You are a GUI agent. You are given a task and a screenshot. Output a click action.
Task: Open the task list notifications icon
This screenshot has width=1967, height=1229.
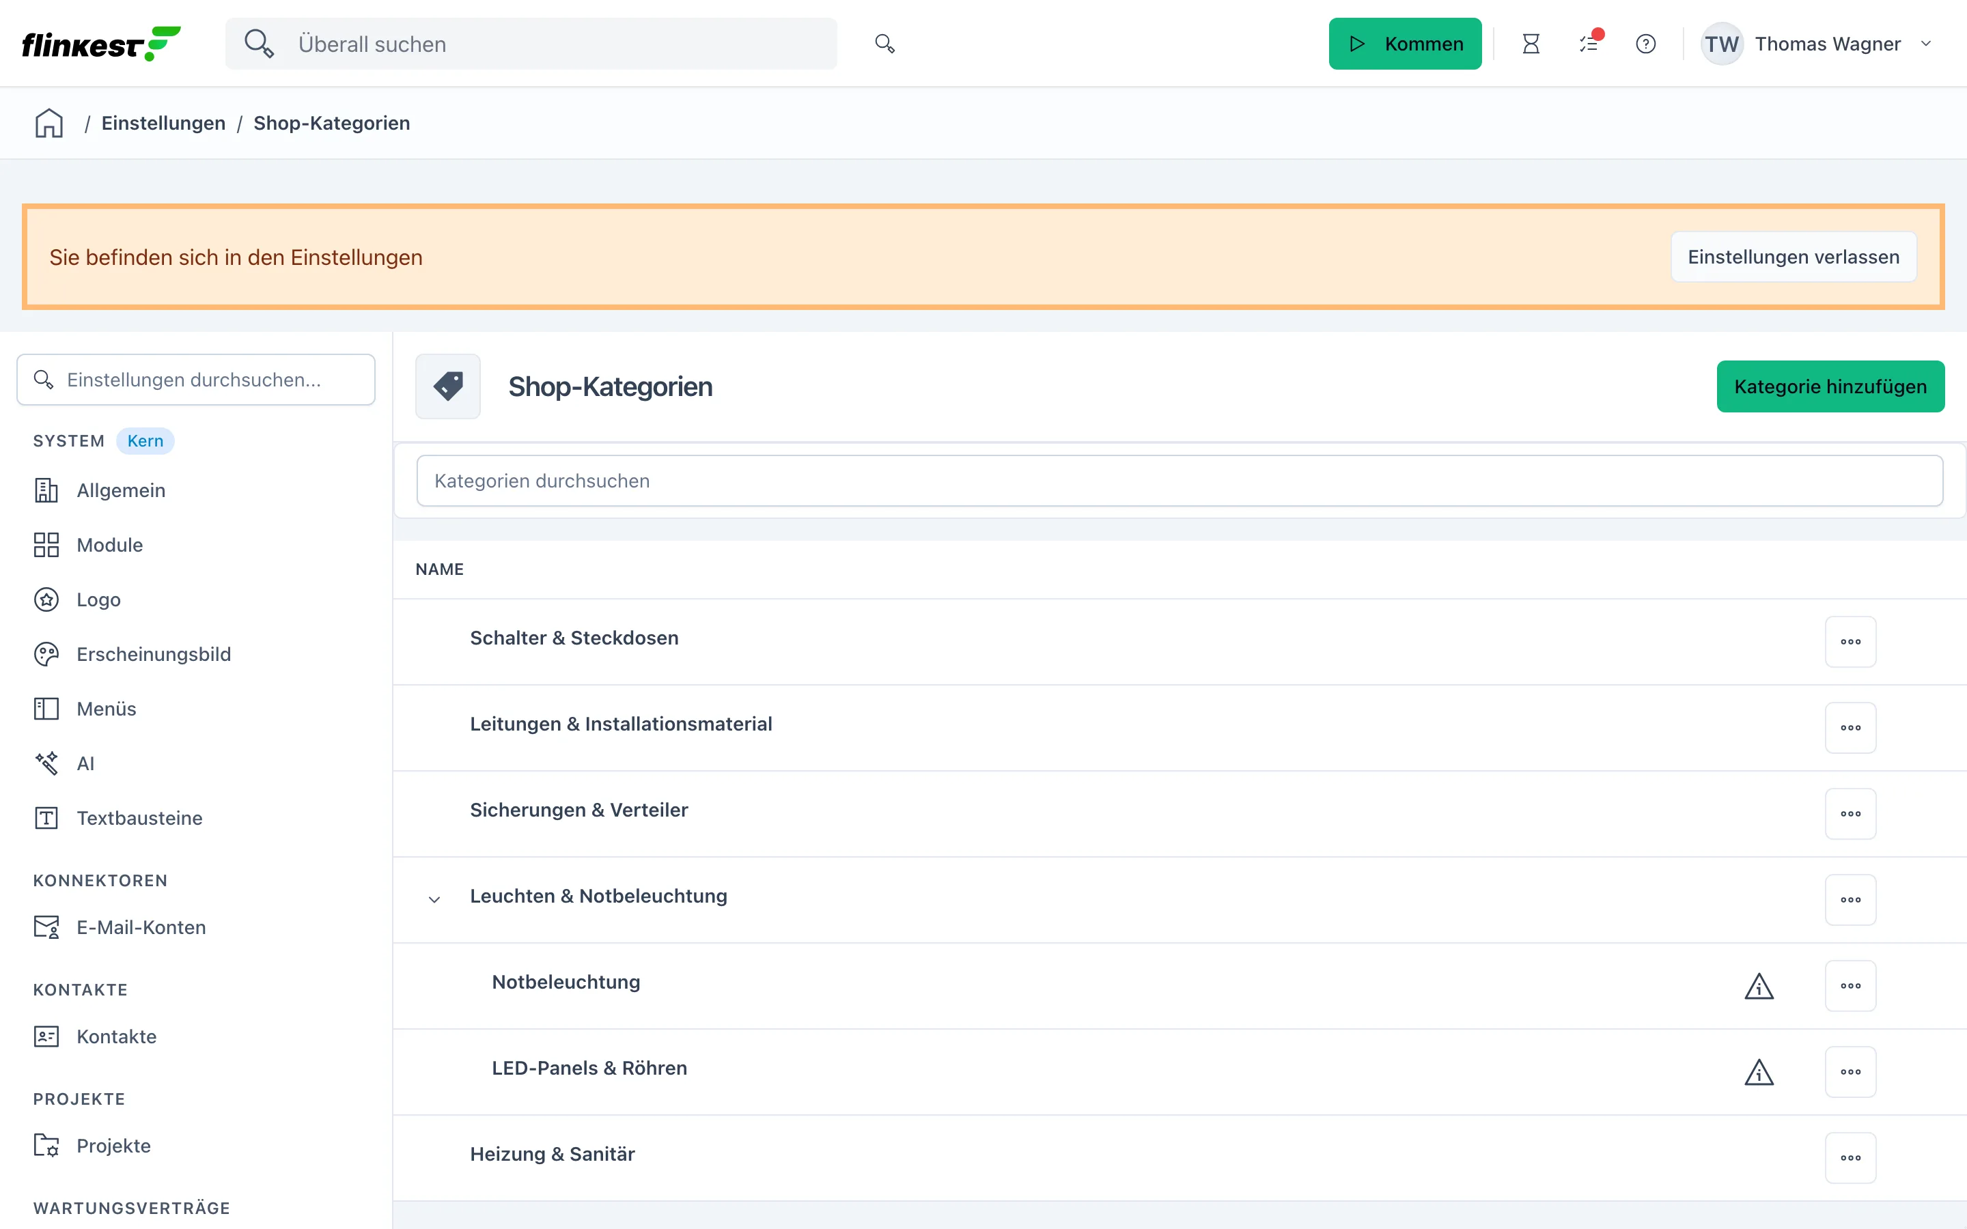pos(1589,44)
